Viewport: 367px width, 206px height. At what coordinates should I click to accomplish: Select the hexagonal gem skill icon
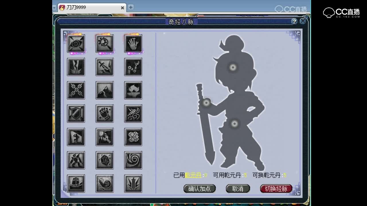[105, 160]
